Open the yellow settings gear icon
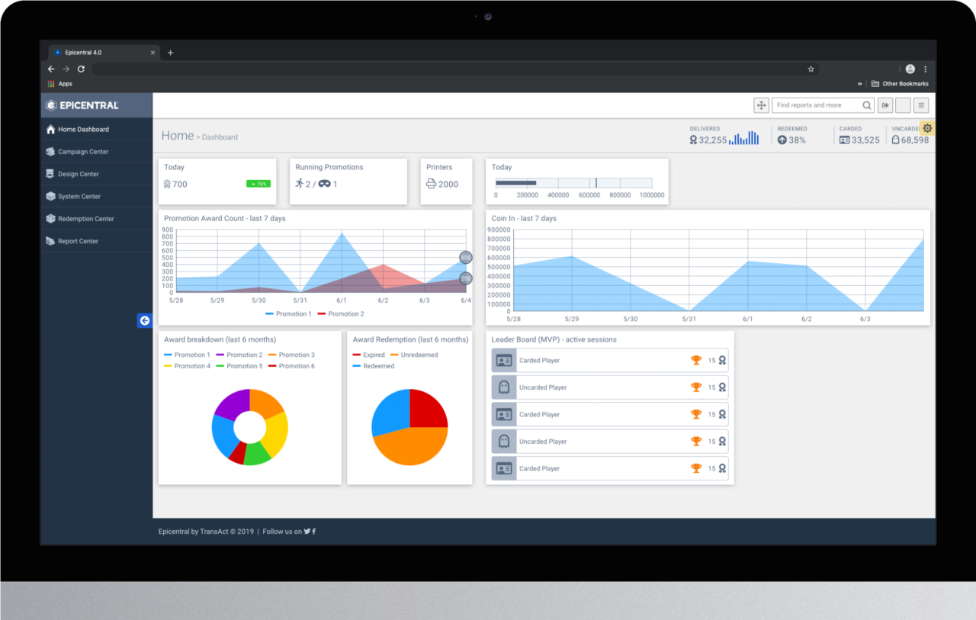Image resolution: width=976 pixels, height=620 pixels. 927,128
